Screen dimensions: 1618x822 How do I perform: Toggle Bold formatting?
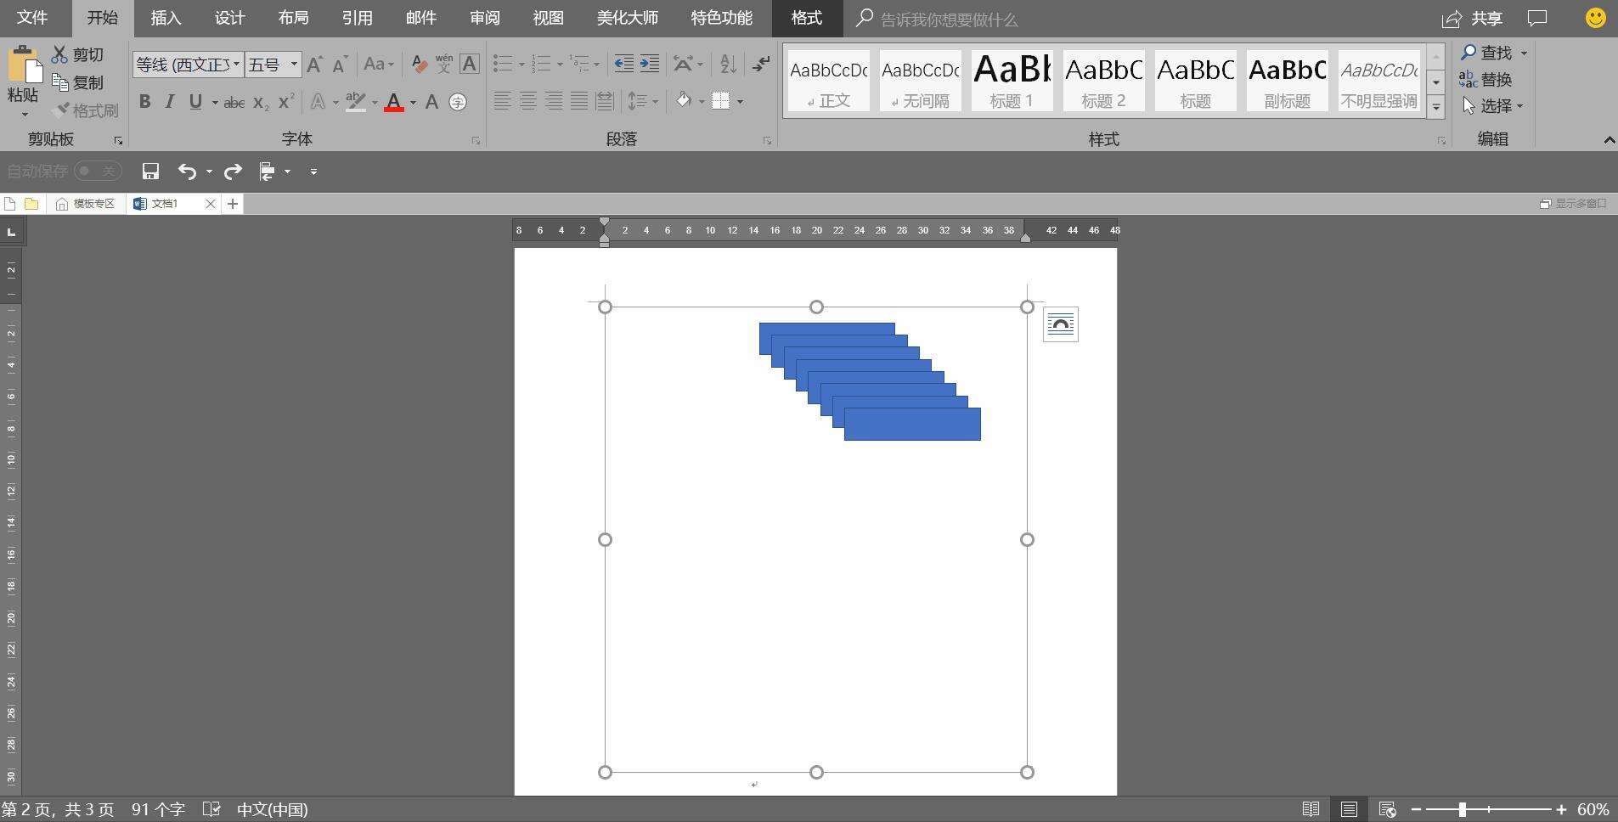[144, 102]
